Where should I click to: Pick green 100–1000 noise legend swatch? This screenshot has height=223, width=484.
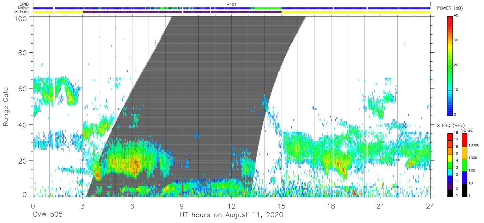pos(464,165)
